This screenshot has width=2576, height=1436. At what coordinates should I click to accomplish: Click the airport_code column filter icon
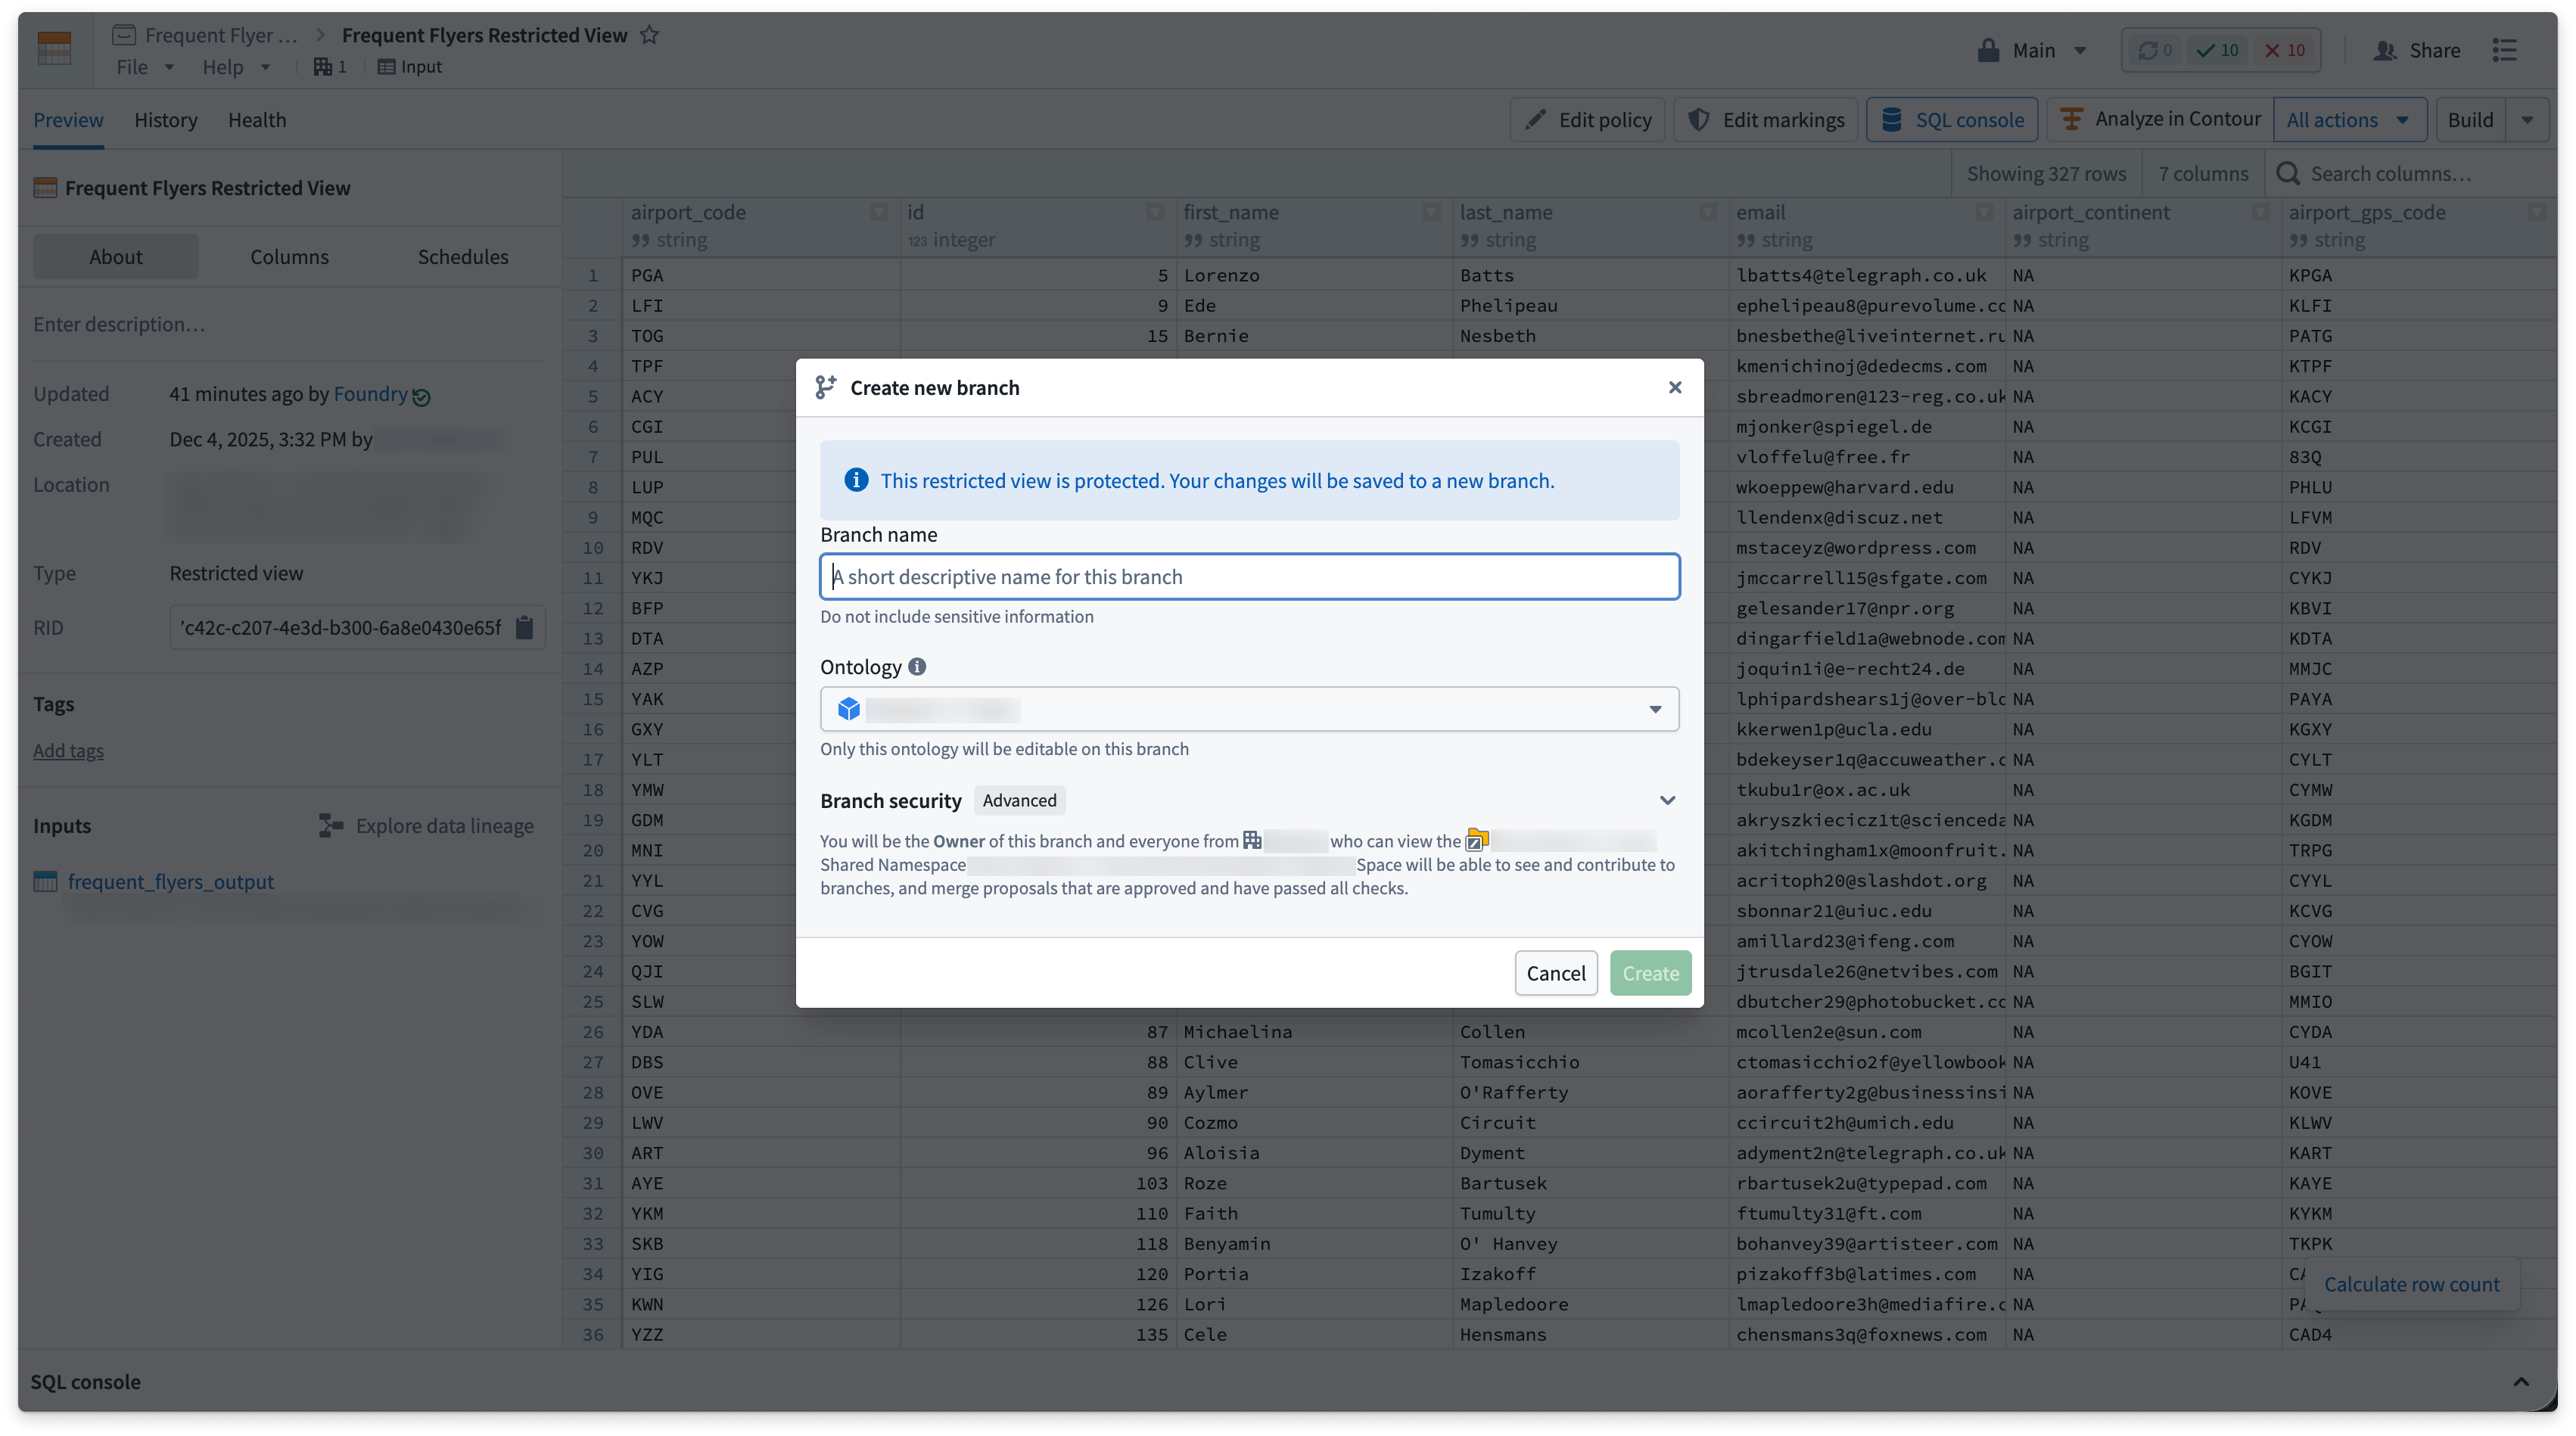[x=879, y=212]
